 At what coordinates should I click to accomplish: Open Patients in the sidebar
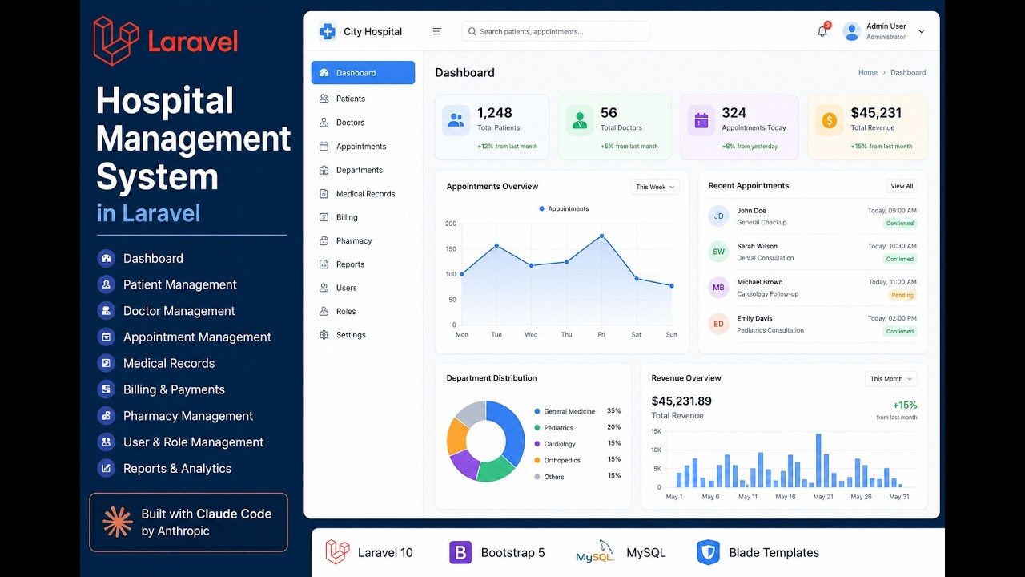coord(363,99)
